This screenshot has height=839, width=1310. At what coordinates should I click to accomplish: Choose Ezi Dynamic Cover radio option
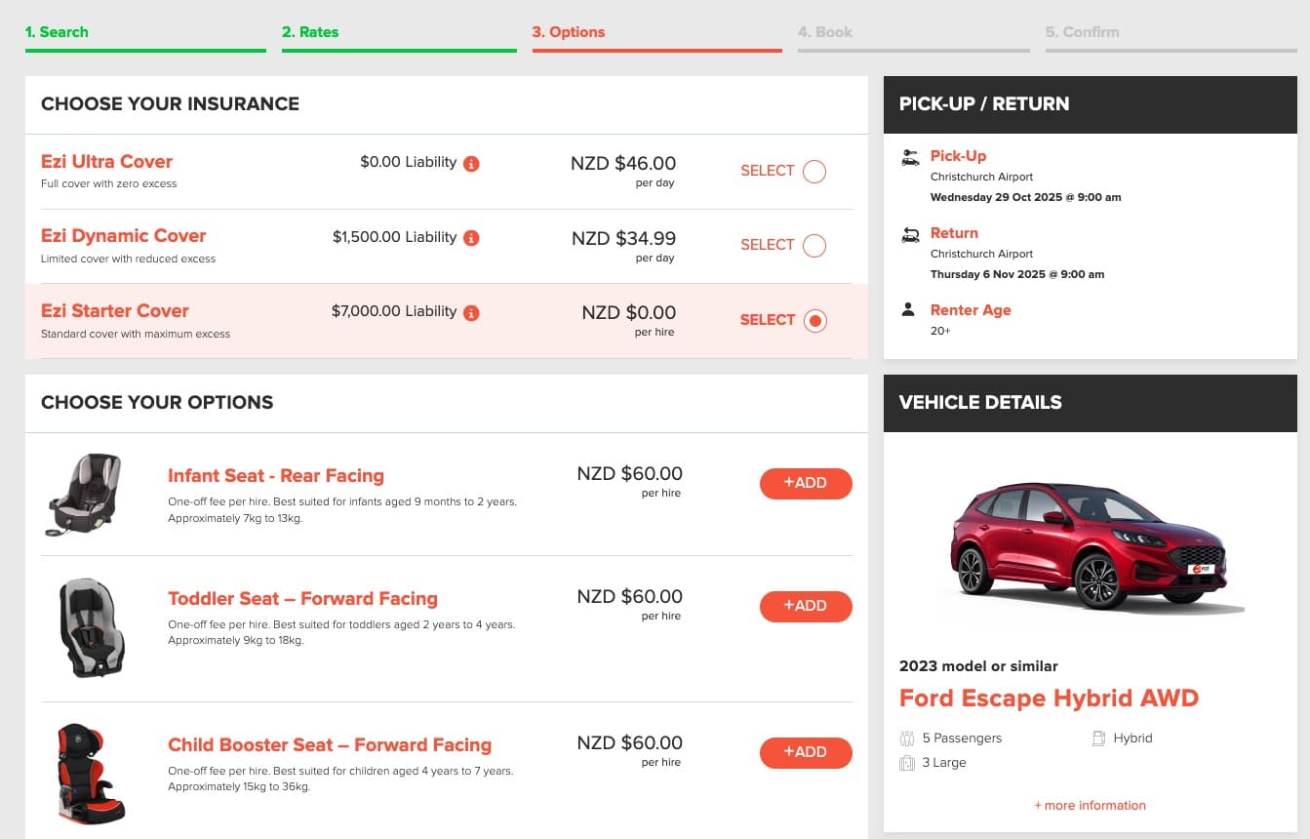click(x=814, y=246)
